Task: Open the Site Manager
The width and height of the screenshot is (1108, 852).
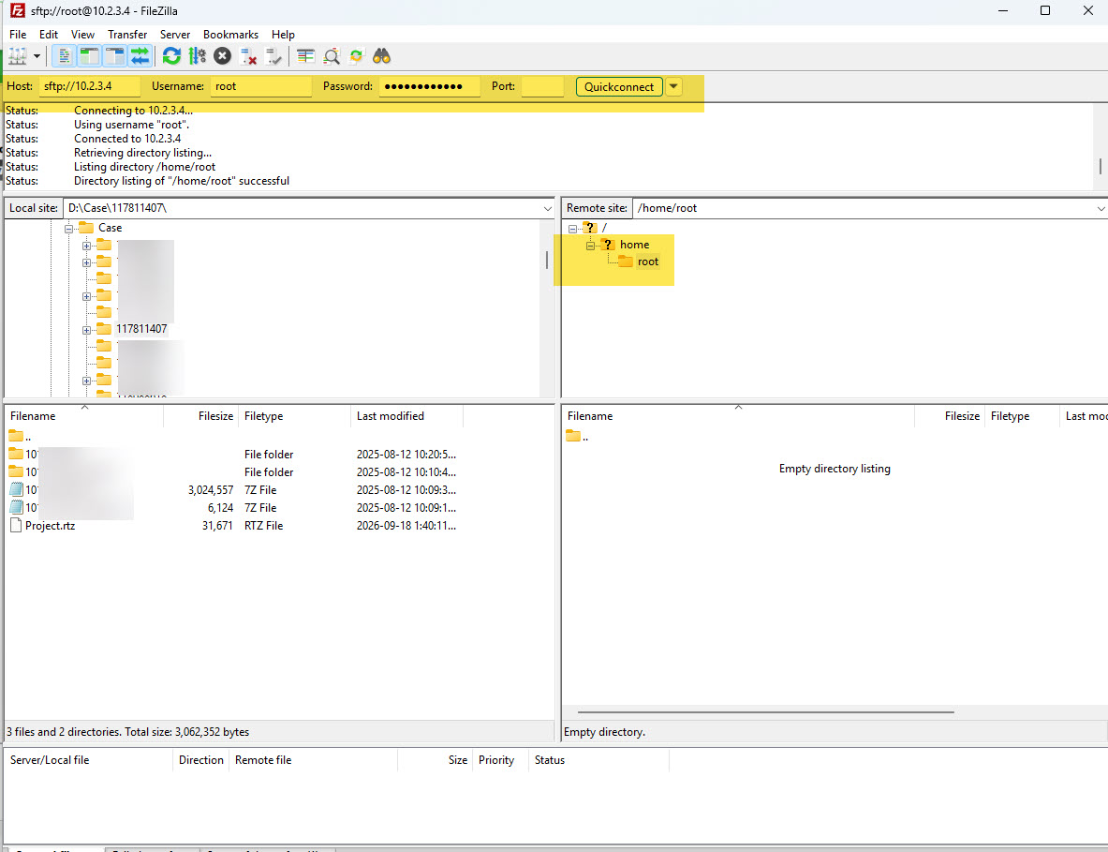Action: tap(18, 56)
